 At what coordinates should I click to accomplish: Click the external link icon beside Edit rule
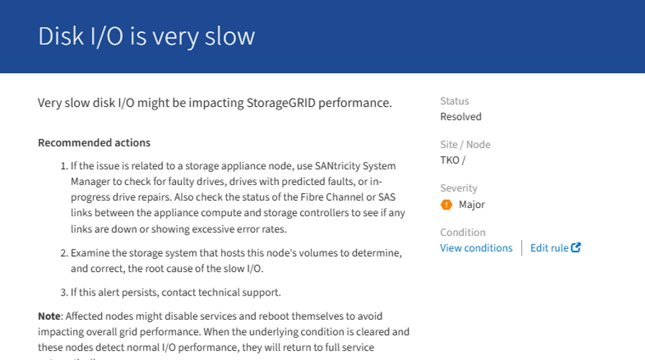(x=576, y=247)
